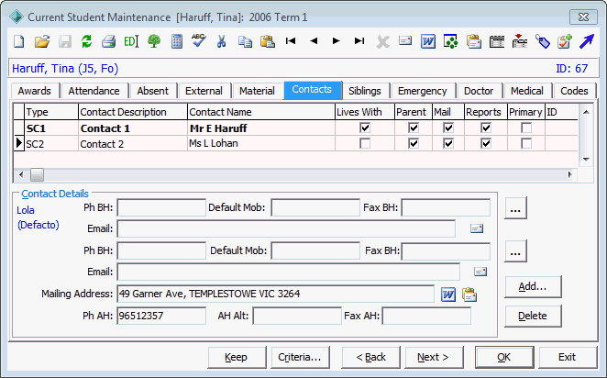Click the blue tag icon

tap(542, 41)
